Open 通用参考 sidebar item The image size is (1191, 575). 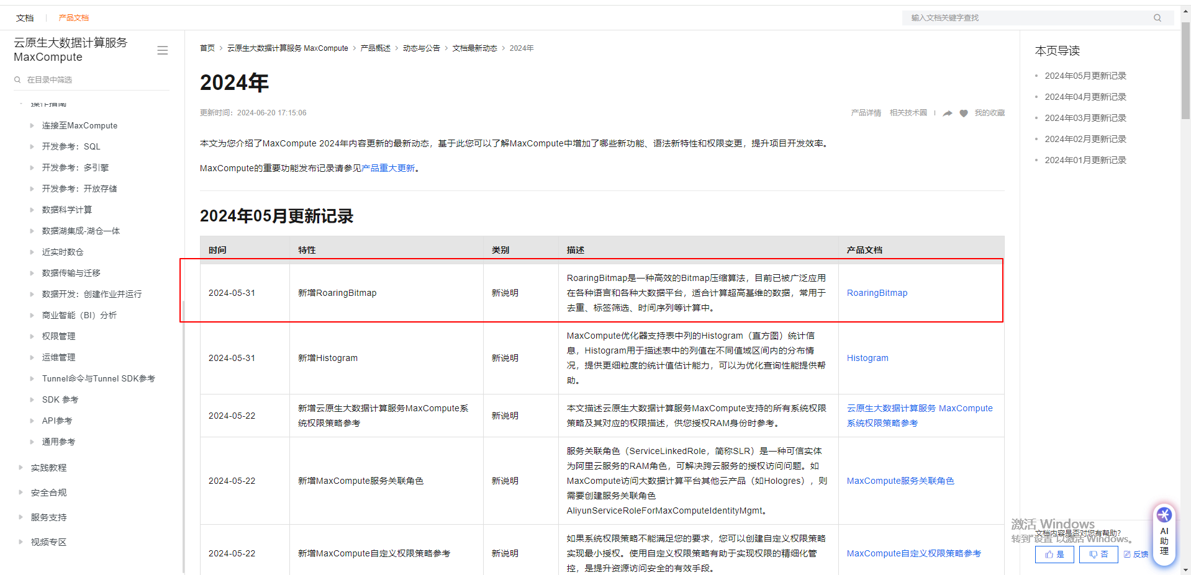click(58, 442)
